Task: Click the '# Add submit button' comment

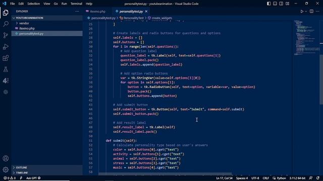Action: coord(130,105)
